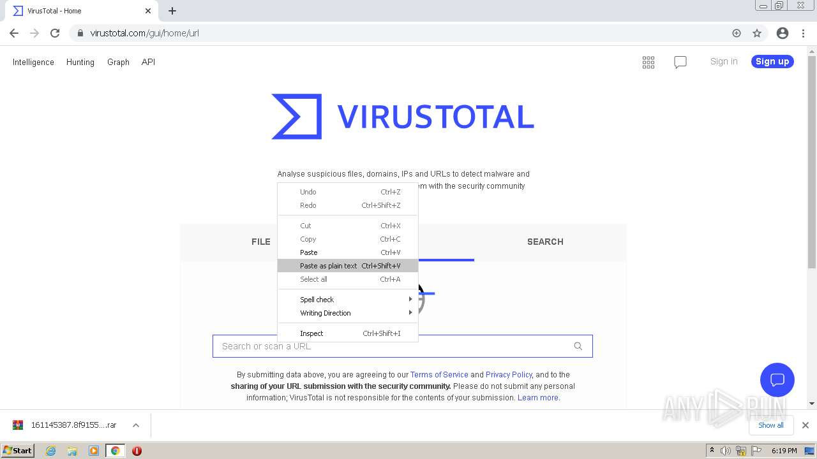817x459 pixels.
Task: Switch to the FILE tab
Action: click(x=260, y=242)
